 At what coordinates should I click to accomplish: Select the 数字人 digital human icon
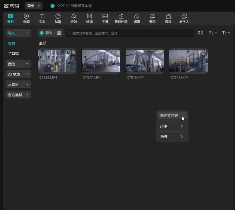pyautogui.click(x=184, y=18)
